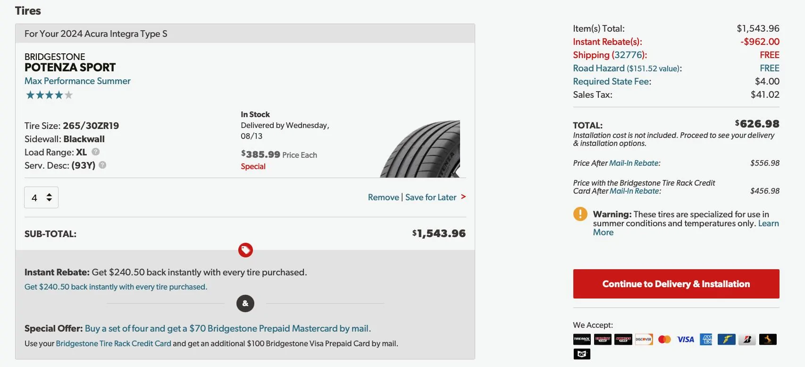Remove the Potenza Sport tires from cart
805x367 pixels.
[383, 197]
